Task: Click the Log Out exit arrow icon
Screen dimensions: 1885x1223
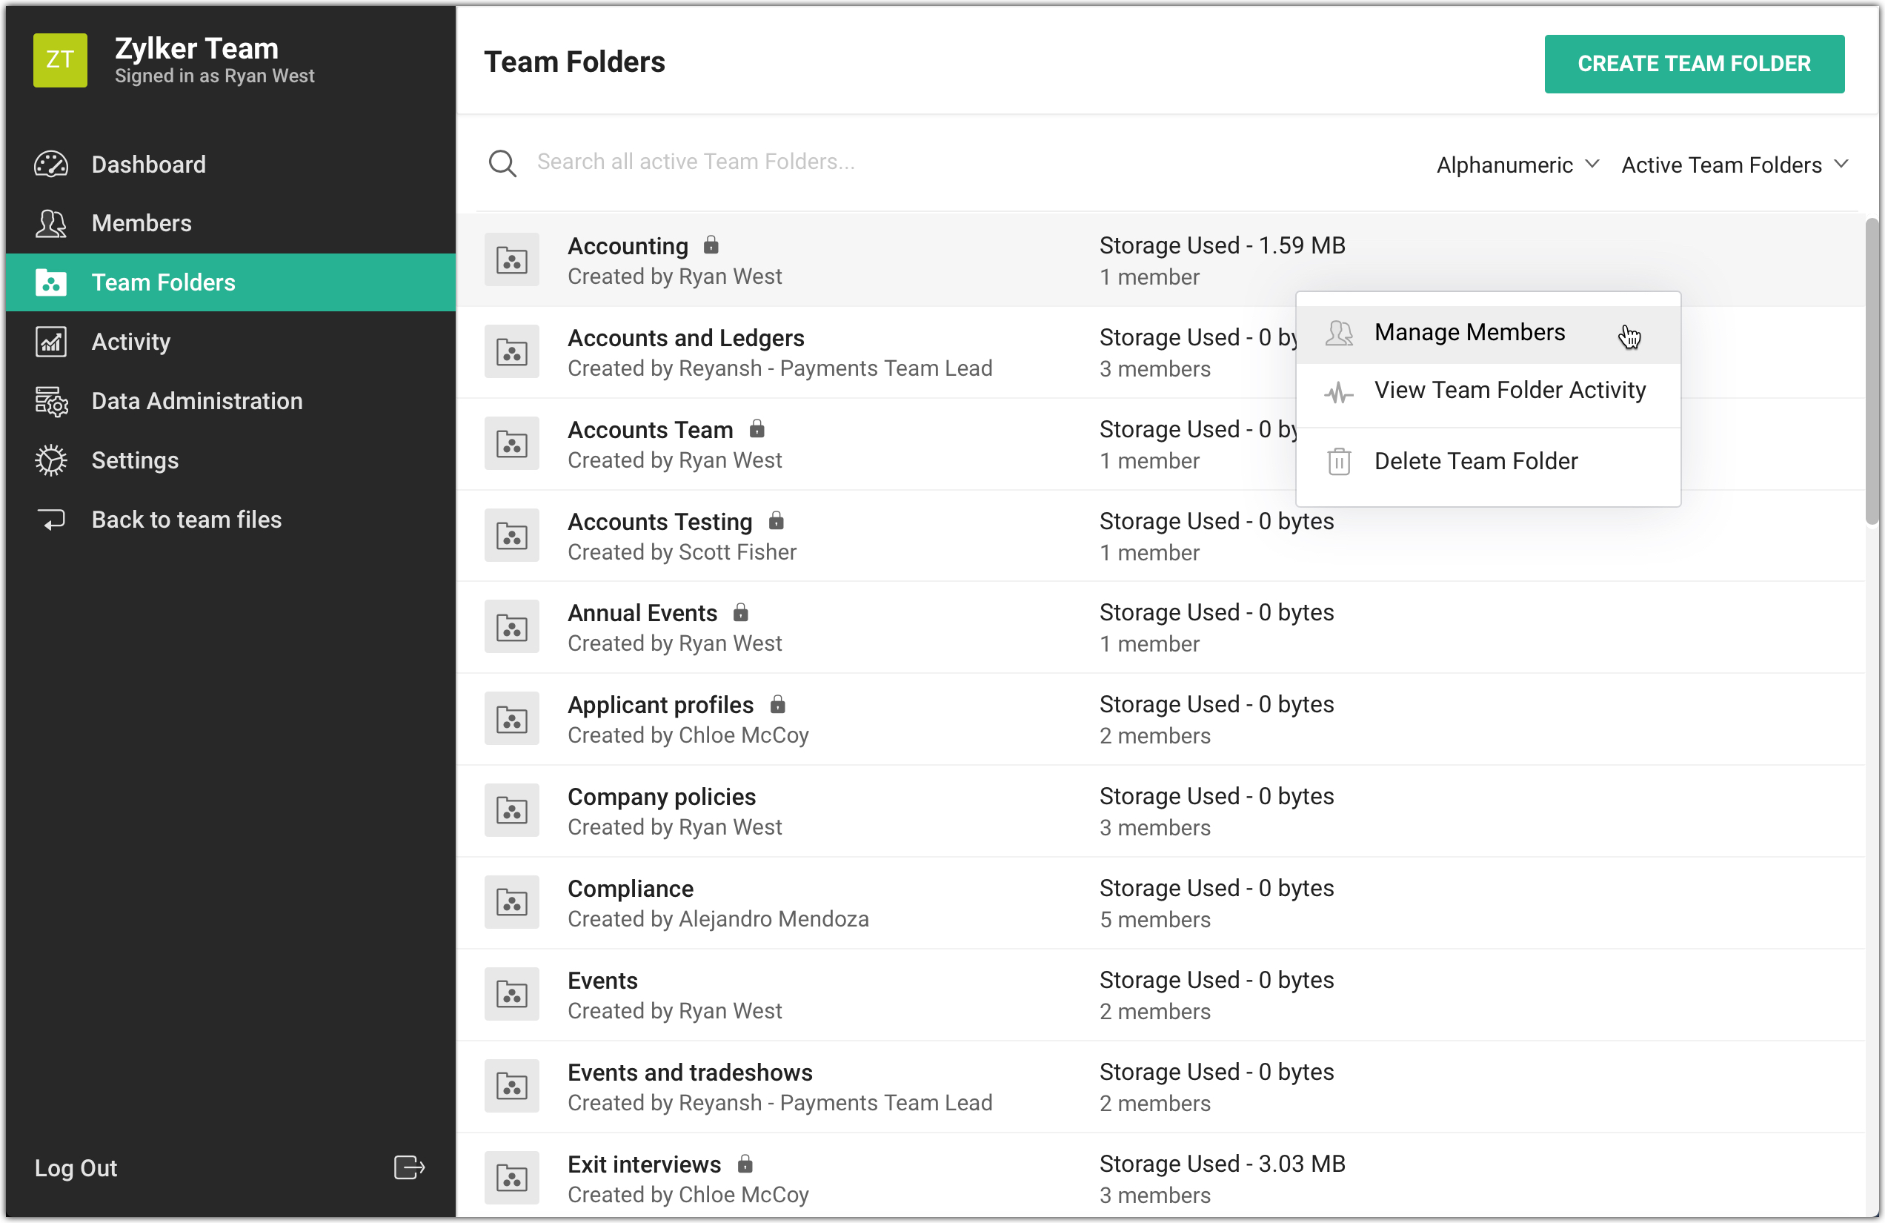Action: [409, 1167]
